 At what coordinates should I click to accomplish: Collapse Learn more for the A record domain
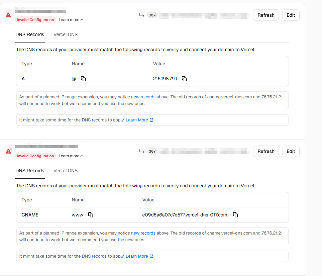(71, 20)
